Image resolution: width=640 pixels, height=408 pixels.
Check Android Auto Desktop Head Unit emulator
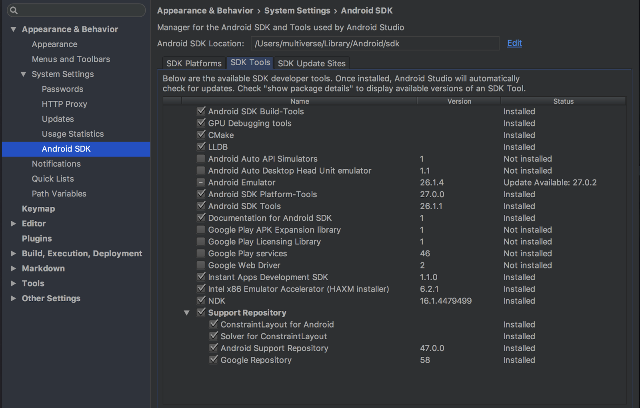[201, 170]
